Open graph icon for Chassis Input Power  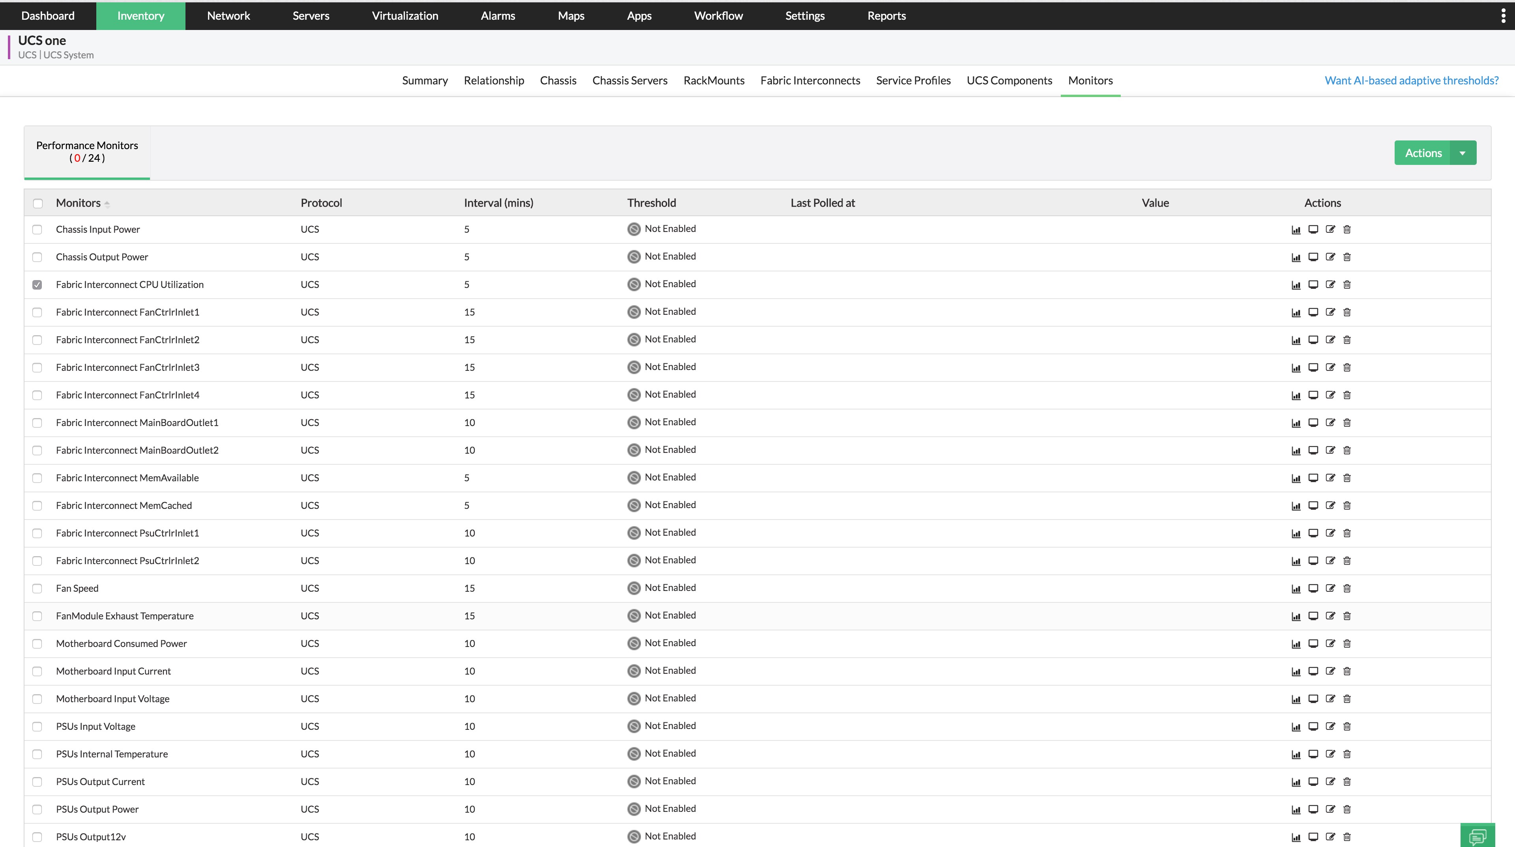(1296, 230)
